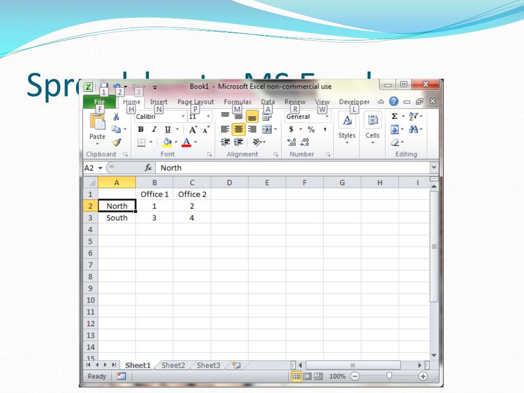Switch to the Formulas tab

coord(237,102)
